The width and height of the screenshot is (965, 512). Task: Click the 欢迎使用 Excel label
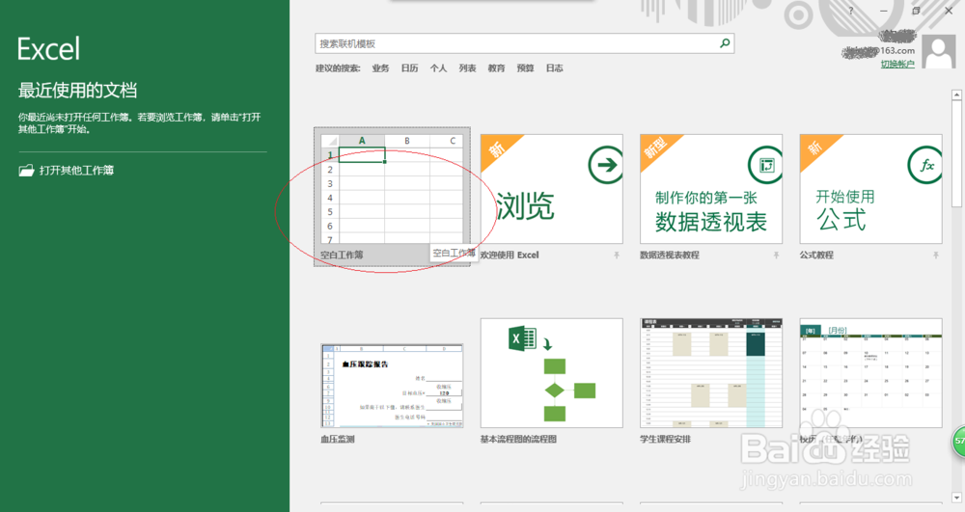click(510, 256)
